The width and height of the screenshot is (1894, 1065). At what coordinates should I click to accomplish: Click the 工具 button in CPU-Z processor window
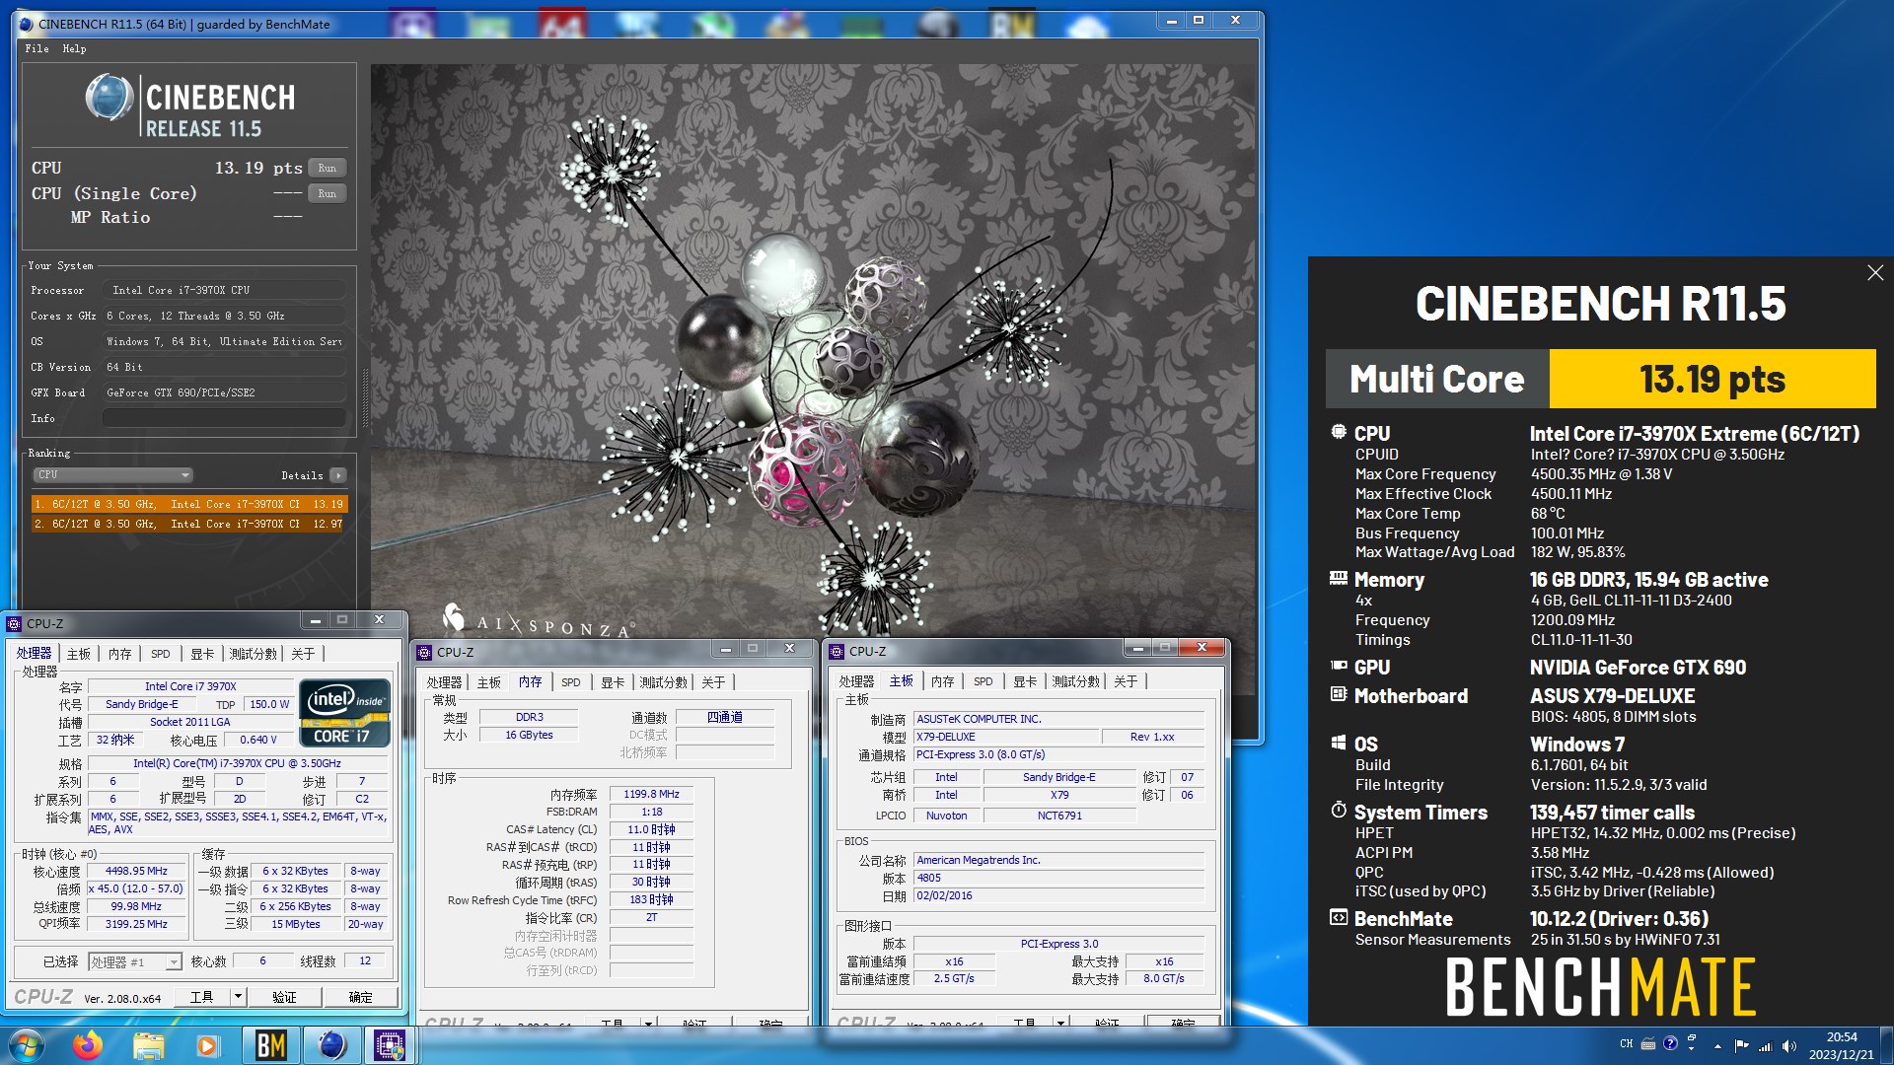point(202,997)
